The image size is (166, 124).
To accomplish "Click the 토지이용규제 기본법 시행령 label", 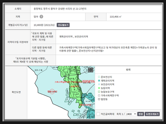I will [x=31, y=60].
